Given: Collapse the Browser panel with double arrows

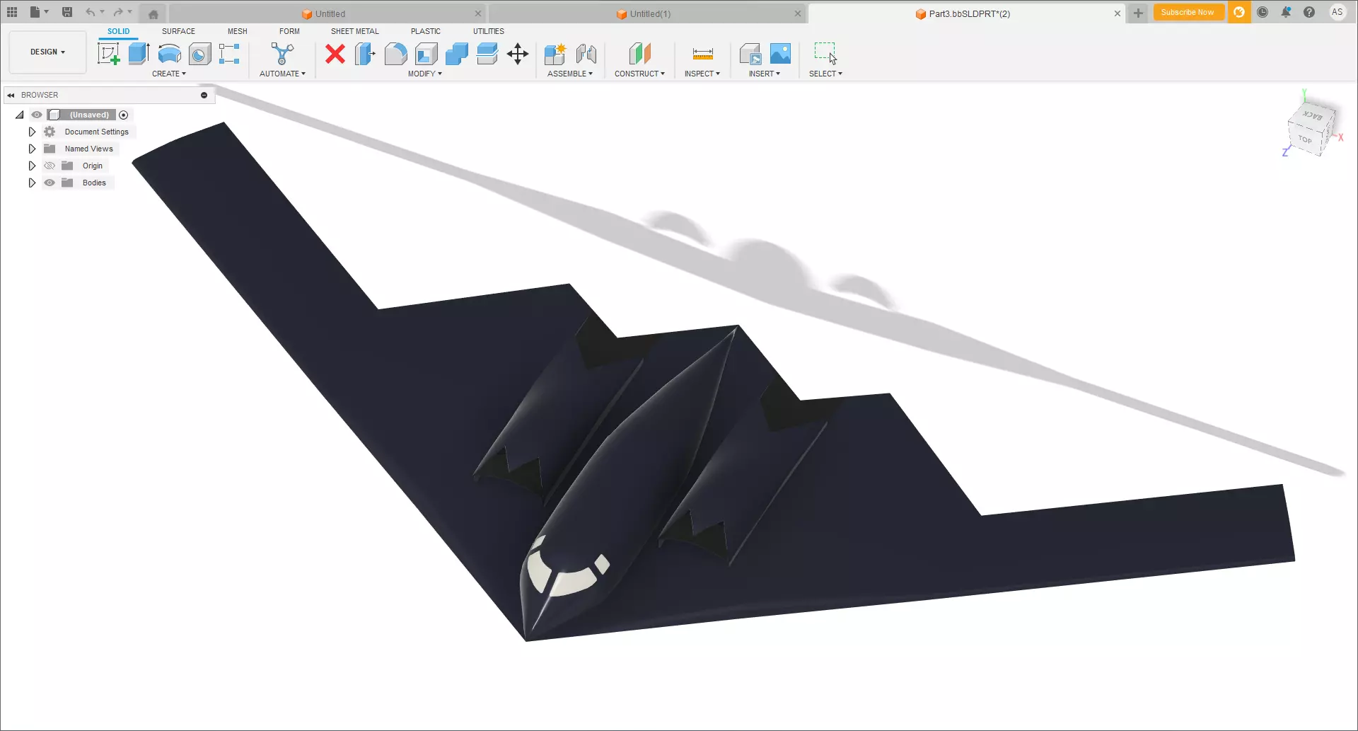Looking at the screenshot, I should coord(11,95).
